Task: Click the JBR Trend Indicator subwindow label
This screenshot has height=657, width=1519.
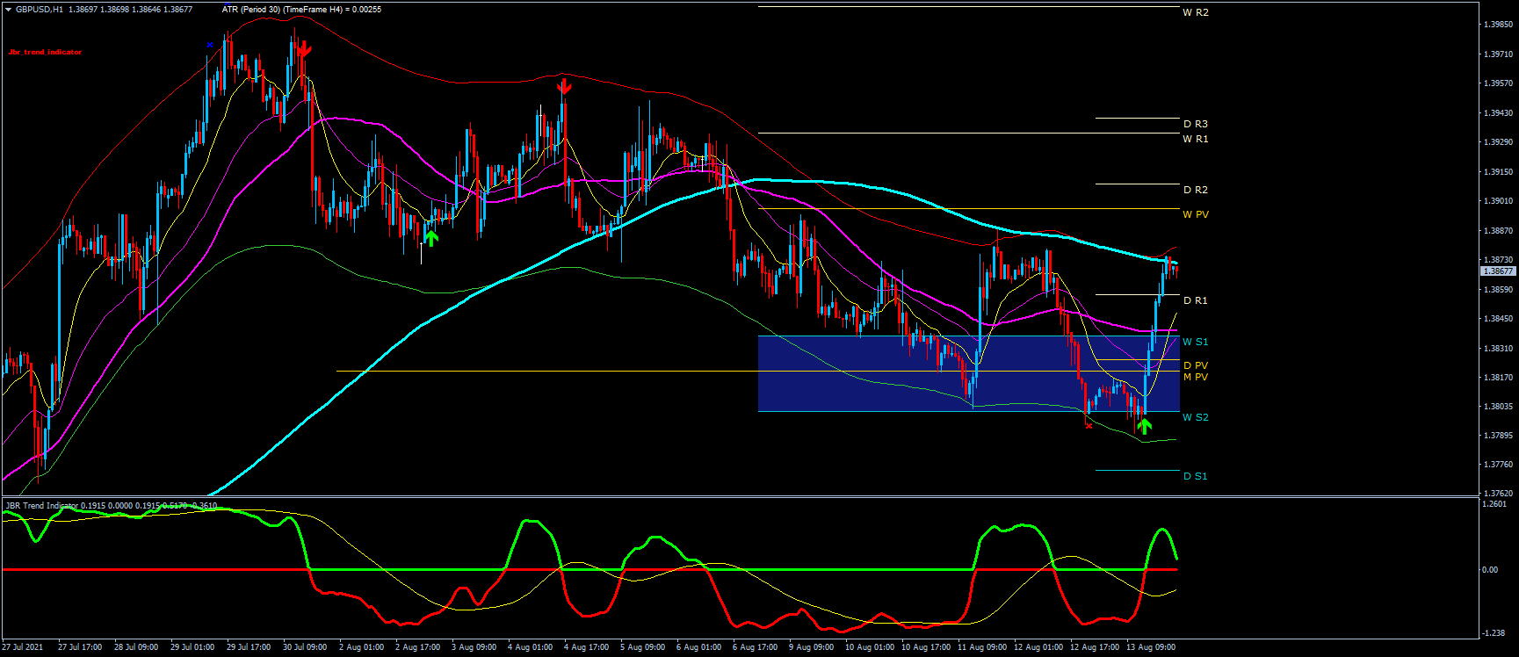Action: [x=41, y=506]
